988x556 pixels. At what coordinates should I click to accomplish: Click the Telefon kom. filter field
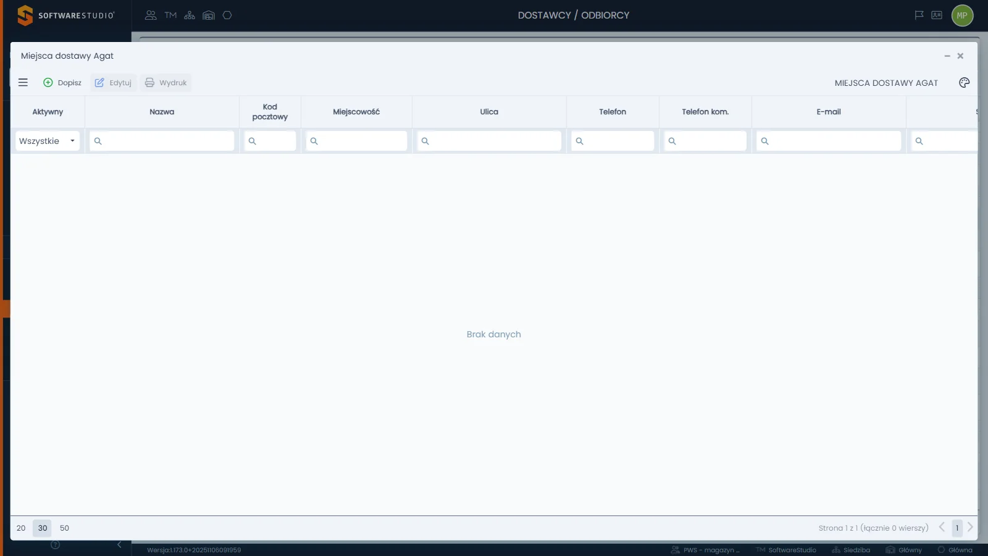click(x=705, y=141)
